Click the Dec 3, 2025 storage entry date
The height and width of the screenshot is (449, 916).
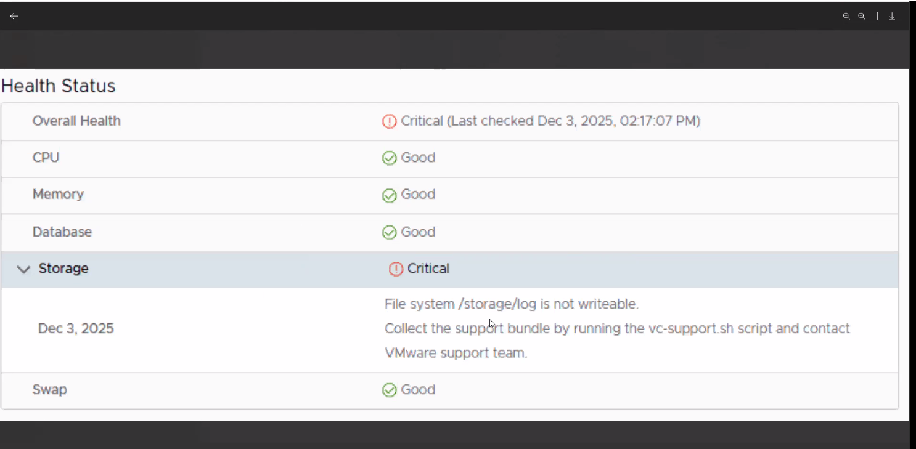pyautogui.click(x=76, y=328)
